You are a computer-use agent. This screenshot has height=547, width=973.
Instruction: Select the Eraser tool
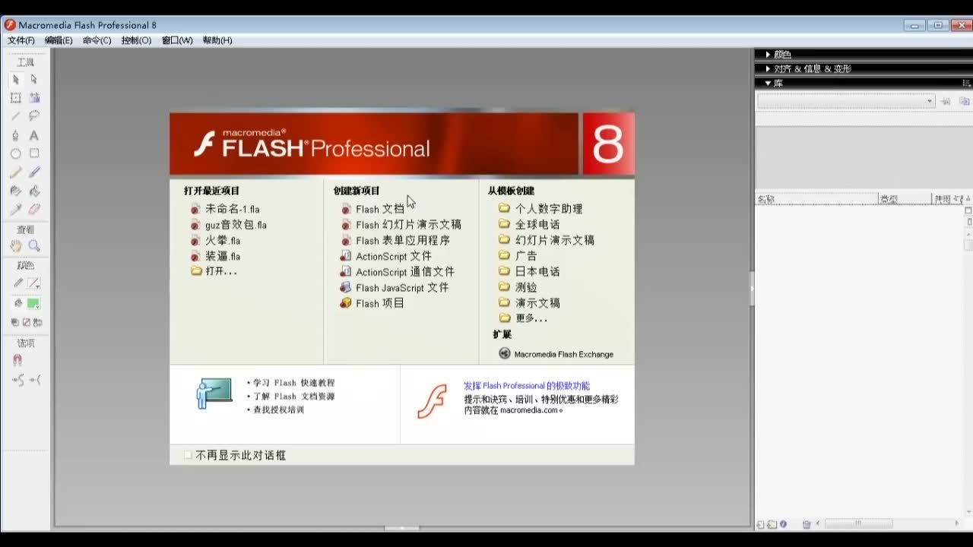pos(34,210)
